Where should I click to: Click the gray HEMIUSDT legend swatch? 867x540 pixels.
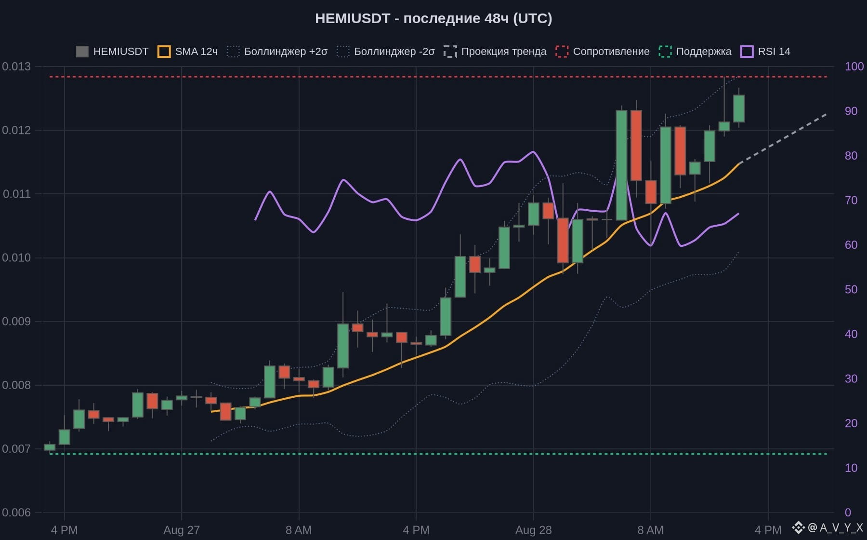click(82, 52)
